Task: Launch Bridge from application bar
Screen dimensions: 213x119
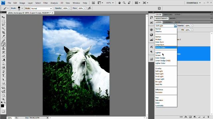Action: click(x=93, y=3)
